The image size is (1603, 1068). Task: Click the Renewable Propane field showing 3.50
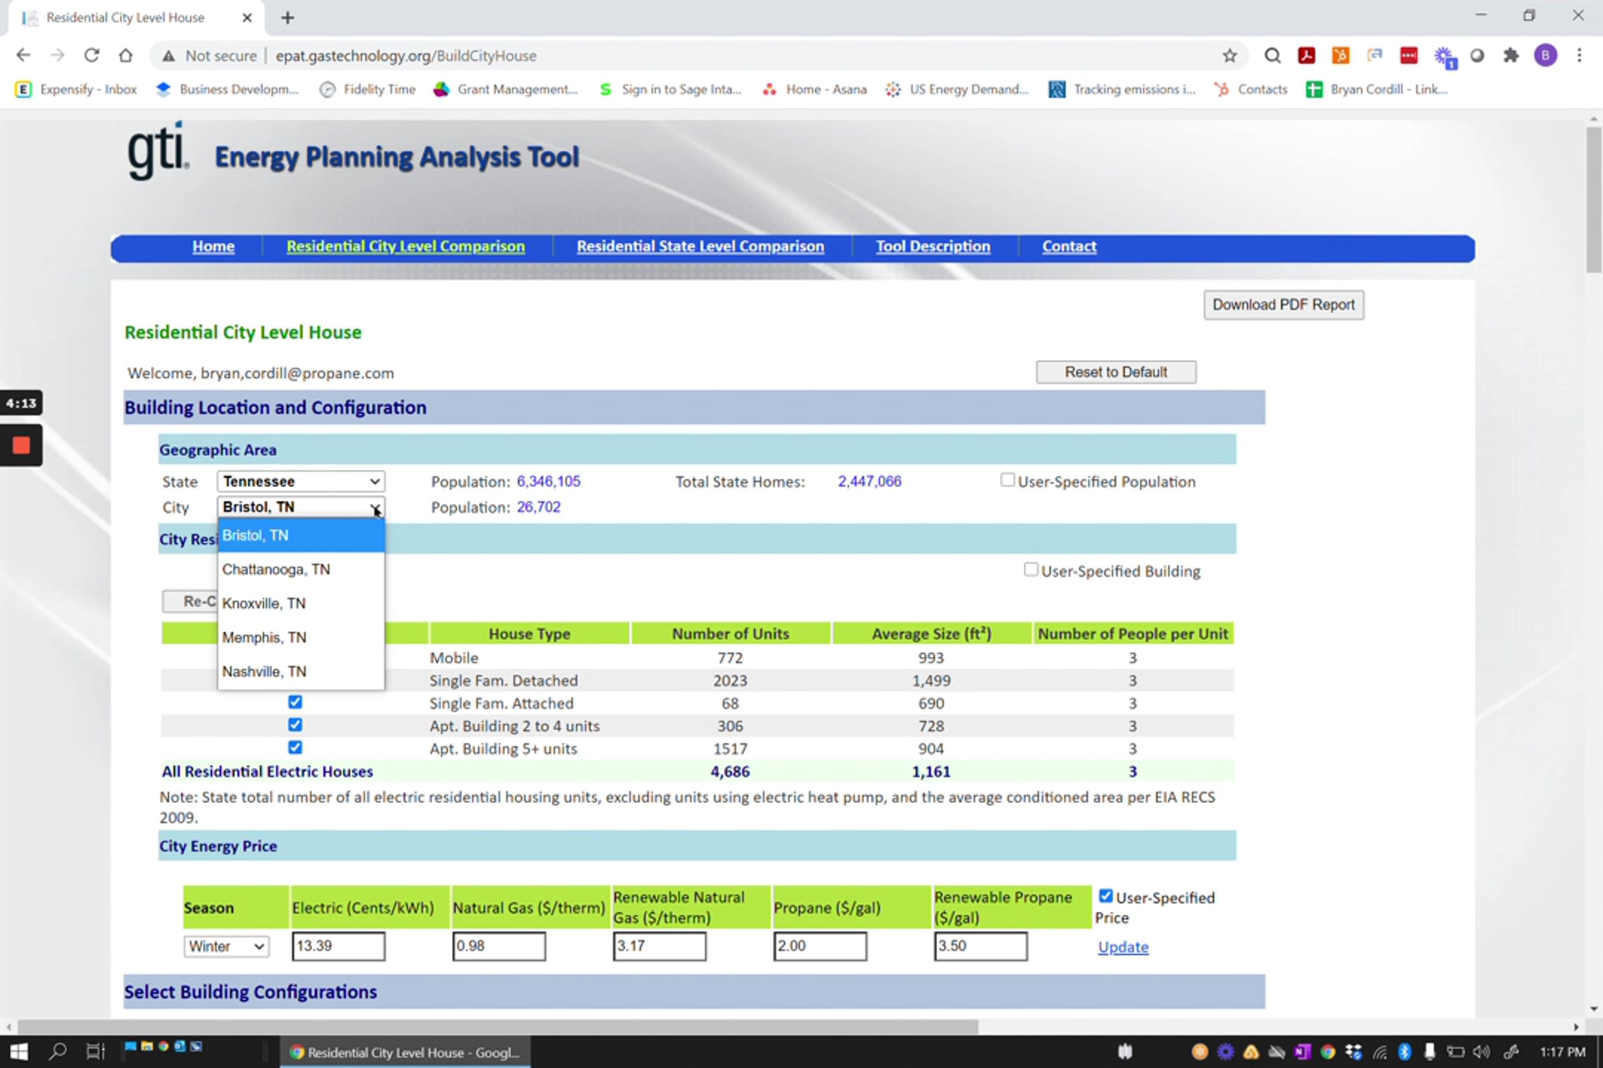click(980, 947)
